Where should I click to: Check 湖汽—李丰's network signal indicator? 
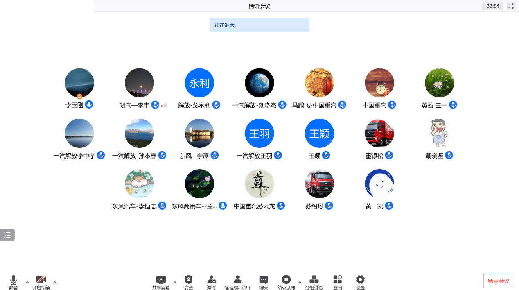(163, 105)
